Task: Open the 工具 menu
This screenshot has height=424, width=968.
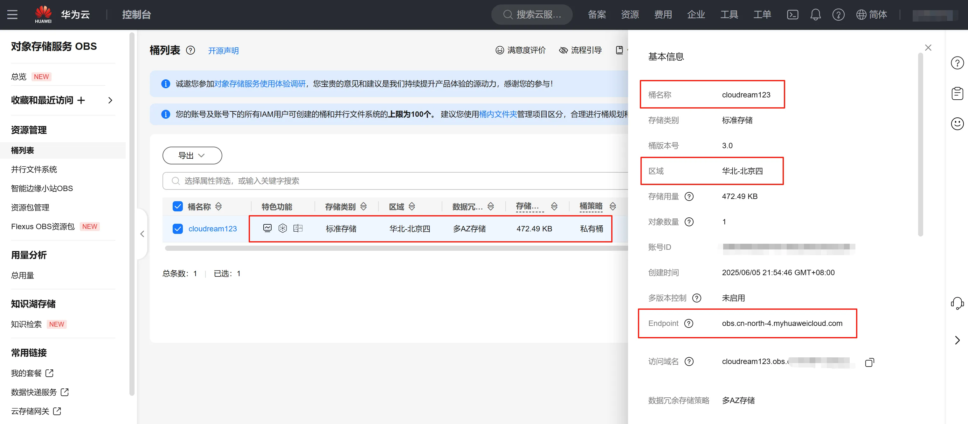Action: (729, 15)
